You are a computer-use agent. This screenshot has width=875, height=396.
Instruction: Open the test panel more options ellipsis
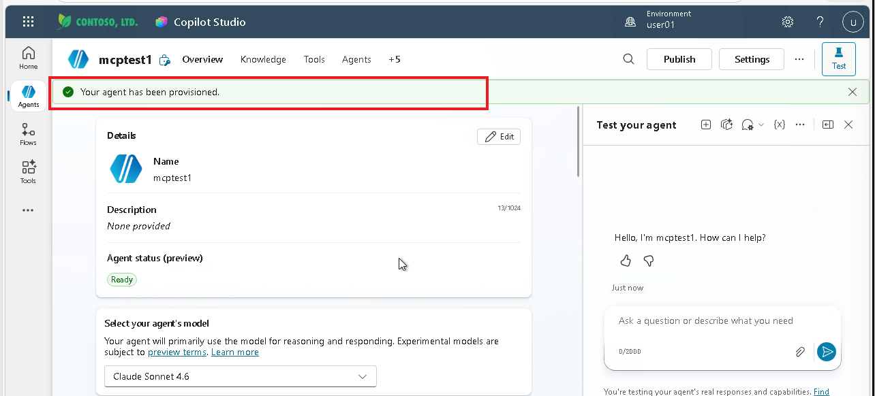tap(801, 125)
